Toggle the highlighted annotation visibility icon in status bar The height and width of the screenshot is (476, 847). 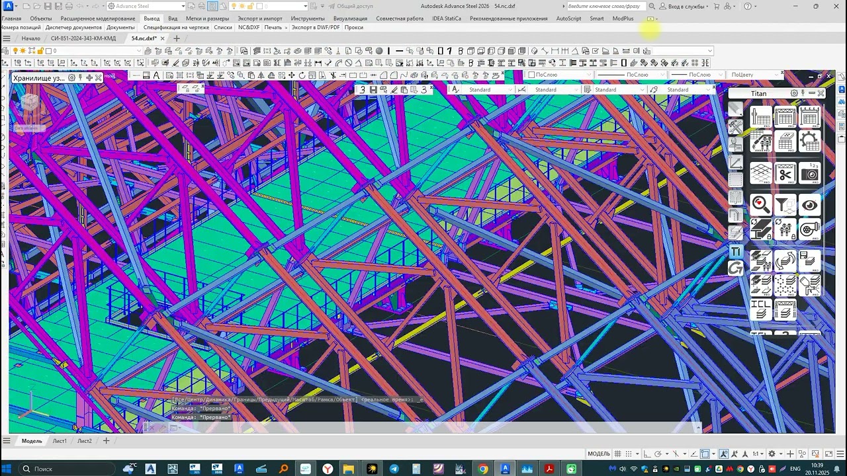pos(723,454)
